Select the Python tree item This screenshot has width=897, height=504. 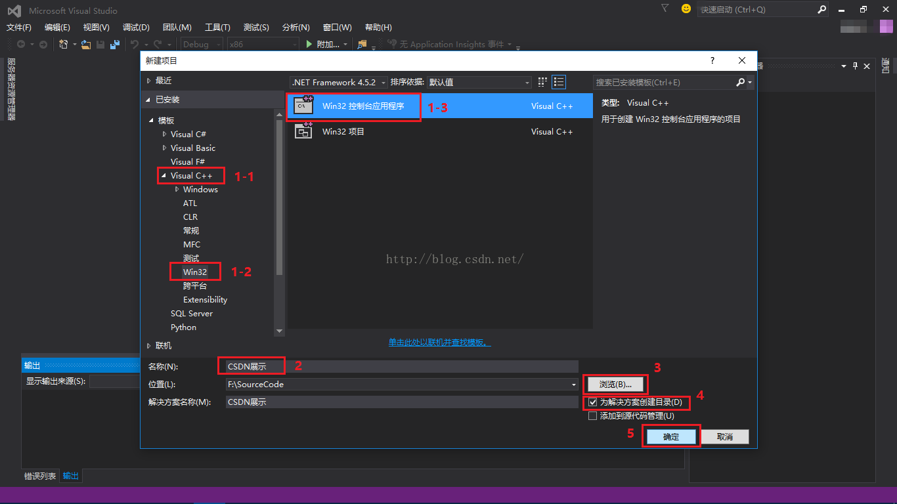click(x=183, y=327)
